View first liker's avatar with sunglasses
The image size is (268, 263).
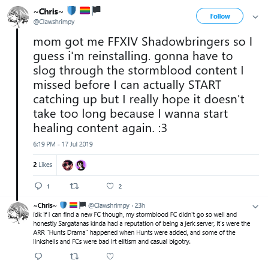[x=68, y=165]
